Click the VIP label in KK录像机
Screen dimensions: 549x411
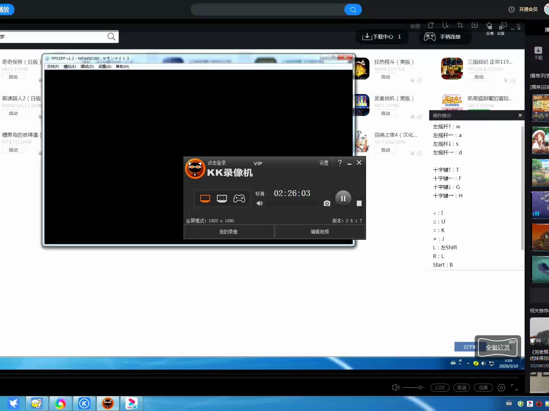[x=258, y=164]
